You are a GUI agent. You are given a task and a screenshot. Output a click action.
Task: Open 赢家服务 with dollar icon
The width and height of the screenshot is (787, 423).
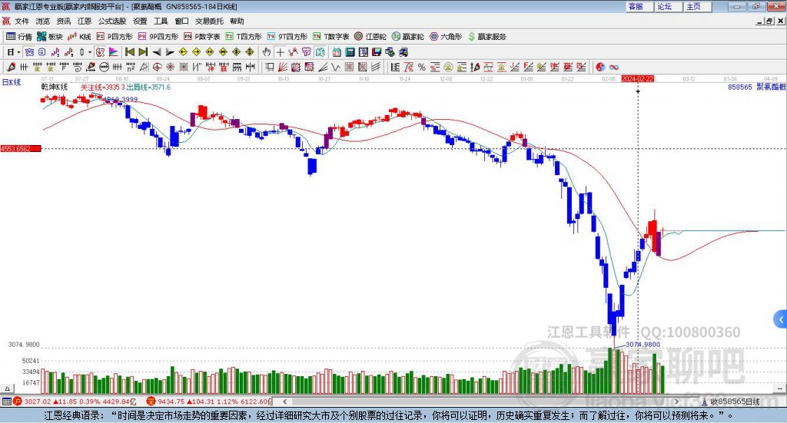pos(486,37)
